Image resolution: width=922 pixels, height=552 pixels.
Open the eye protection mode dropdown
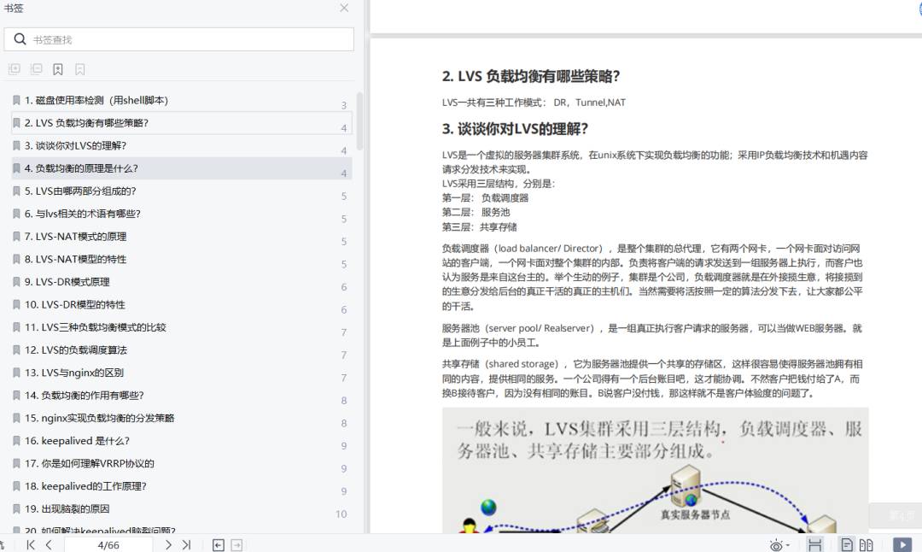click(x=779, y=545)
